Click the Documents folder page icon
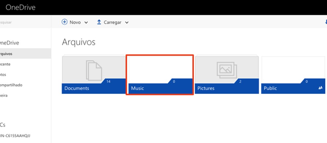Image resolution: width=327 pixels, height=143 pixels. pos(94,71)
